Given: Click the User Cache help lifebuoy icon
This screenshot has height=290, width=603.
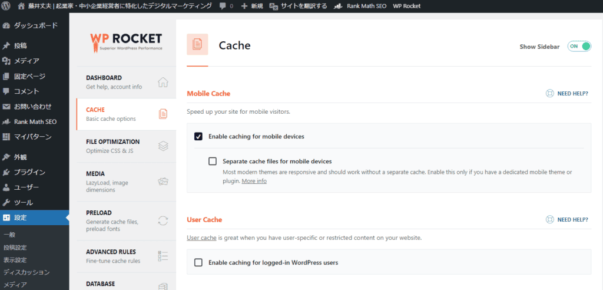Looking at the screenshot, I should (x=550, y=219).
